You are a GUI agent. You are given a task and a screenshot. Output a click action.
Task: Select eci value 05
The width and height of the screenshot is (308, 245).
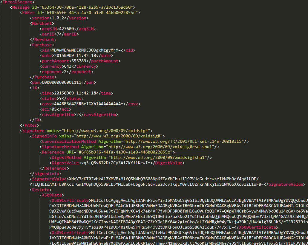(54, 109)
